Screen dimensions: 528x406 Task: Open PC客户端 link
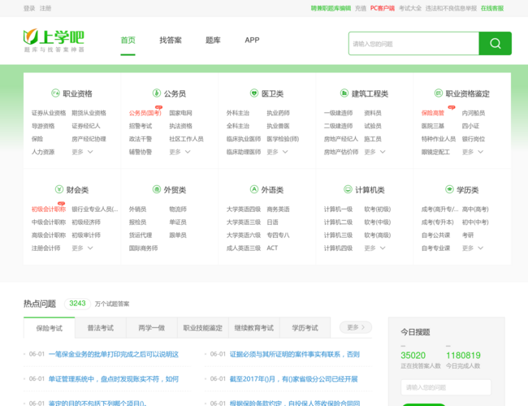(x=383, y=8)
